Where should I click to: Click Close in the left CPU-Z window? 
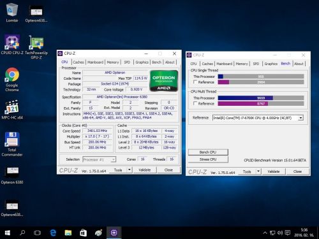coord(168,170)
